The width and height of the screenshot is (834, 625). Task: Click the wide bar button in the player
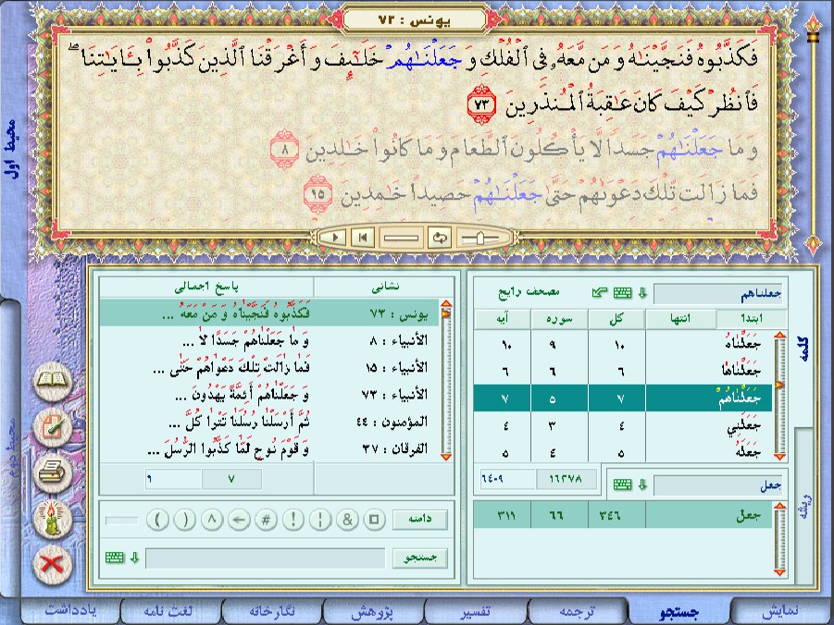tap(401, 238)
